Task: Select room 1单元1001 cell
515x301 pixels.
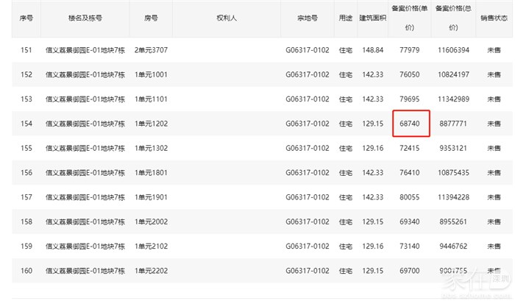Action: coord(152,74)
